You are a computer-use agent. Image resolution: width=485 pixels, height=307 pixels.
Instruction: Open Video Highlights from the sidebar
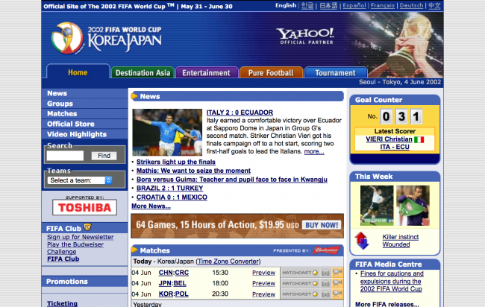click(x=77, y=134)
